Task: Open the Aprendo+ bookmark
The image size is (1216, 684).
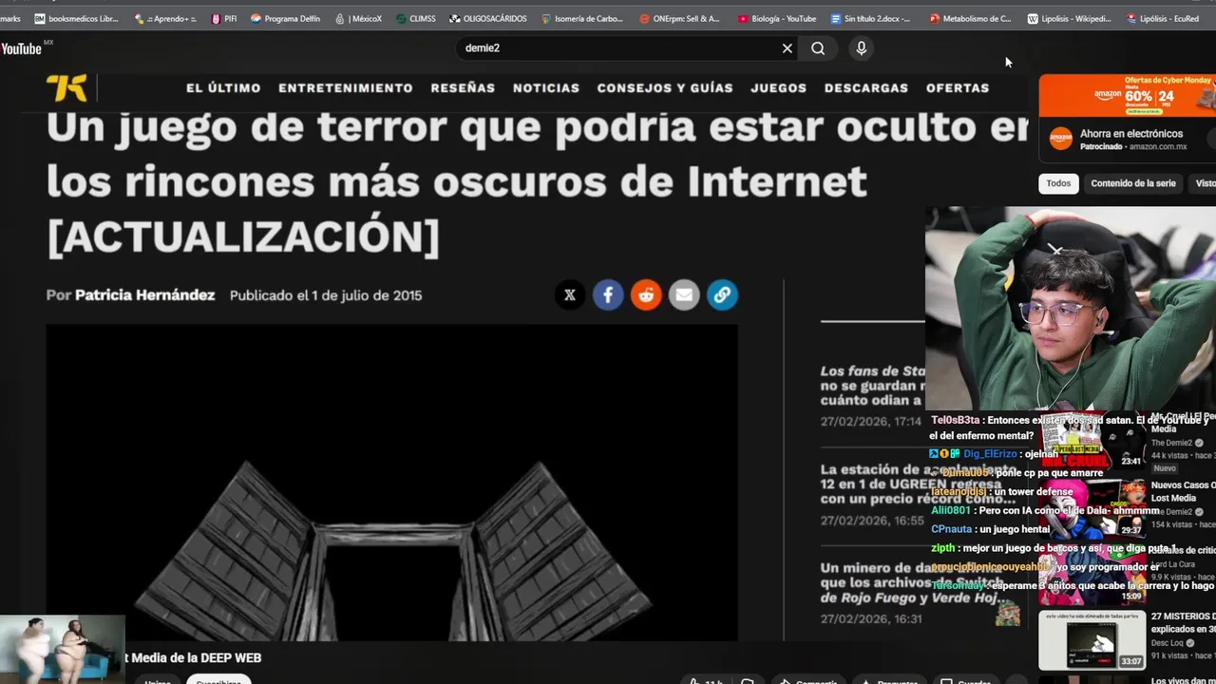Action: pyautogui.click(x=166, y=18)
